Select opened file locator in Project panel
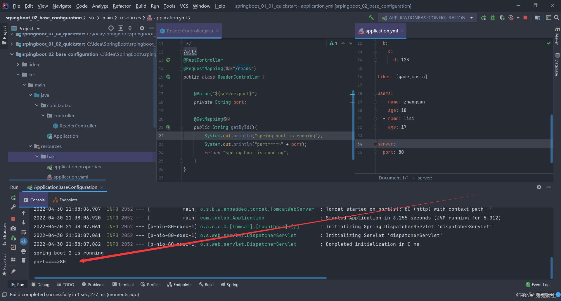 111,28
